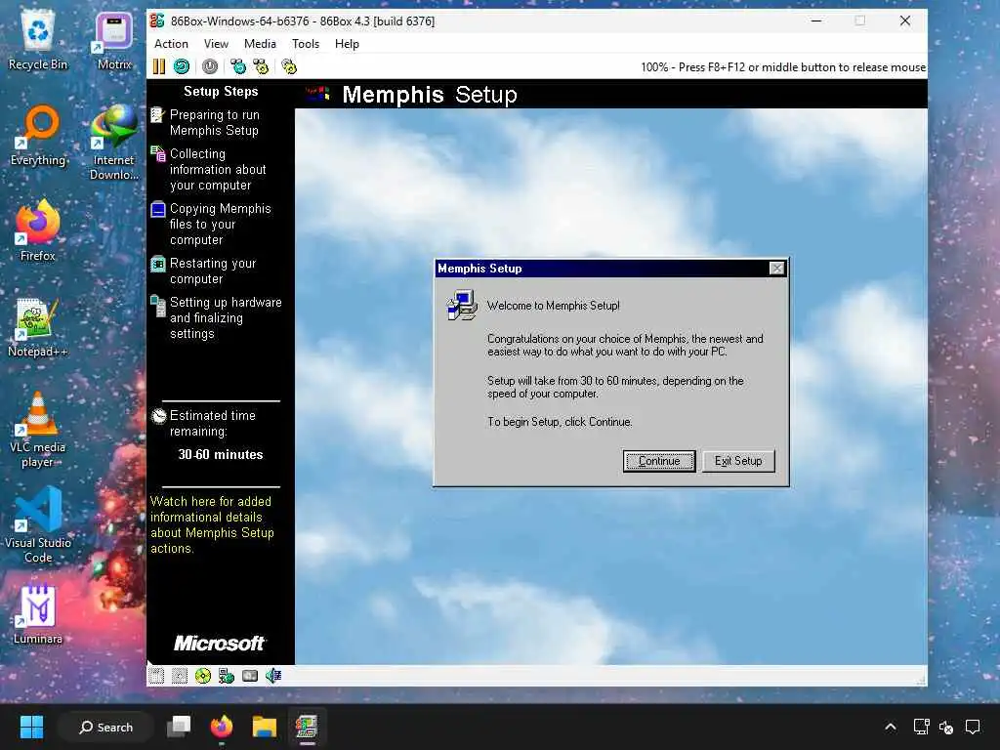Click the '30-60 minutes' estimate text
This screenshot has width=1000, height=750.
pos(221,455)
